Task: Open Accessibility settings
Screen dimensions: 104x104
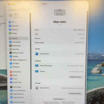Action: (15, 42)
